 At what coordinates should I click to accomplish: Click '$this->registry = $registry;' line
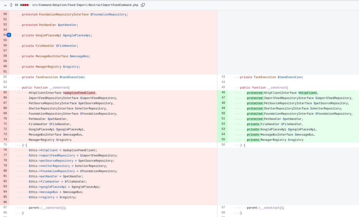(x=53, y=197)
